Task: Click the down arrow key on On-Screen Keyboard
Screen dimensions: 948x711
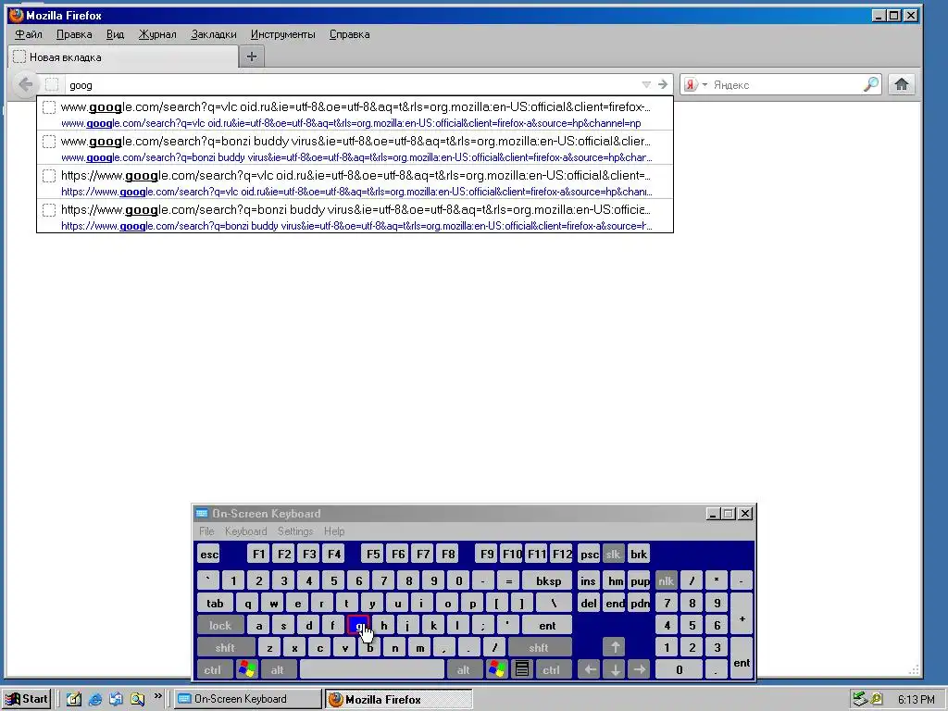Action: (615, 669)
